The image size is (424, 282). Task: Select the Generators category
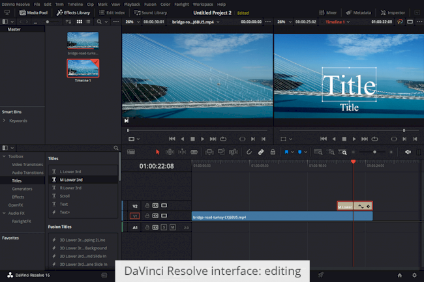pyautogui.click(x=22, y=189)
